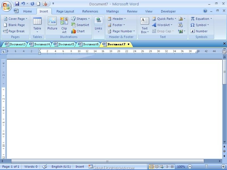Change language English (U.S.)
The image size is (227, 170).
[61, 167]
